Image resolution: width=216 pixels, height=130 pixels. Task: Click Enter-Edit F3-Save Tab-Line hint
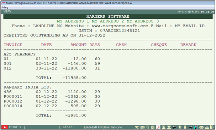point(103,127)
